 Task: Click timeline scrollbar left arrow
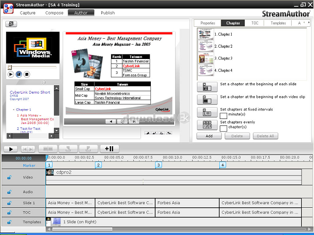point(49,229)
